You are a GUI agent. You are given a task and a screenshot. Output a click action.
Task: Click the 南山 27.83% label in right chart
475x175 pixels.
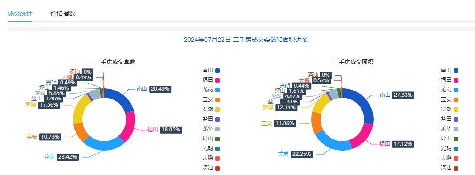click(397, 95)
